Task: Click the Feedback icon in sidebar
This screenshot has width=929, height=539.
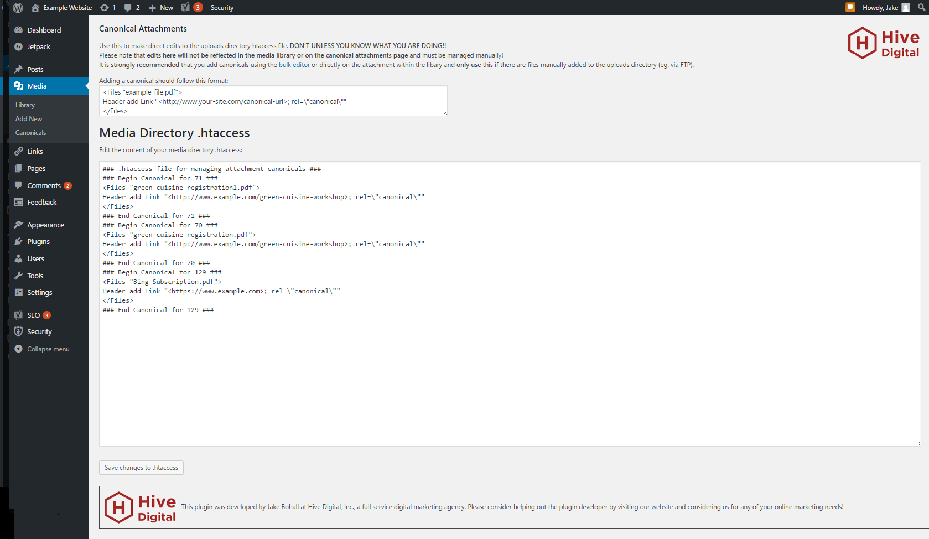Action: [19, 203]
